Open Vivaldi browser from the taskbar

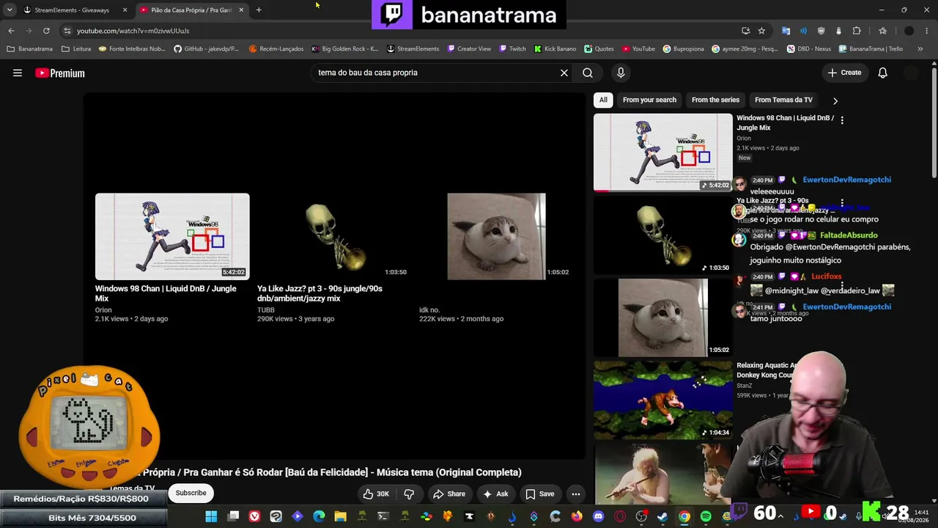pyautogui.click(x=254, y=516)
